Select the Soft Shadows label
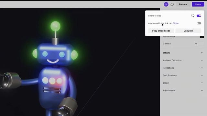Image resolution: width=207 pixels, height=116 pixels. click(x=169, y=75)
